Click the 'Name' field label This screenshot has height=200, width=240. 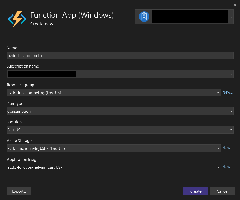tap(12, 48)
